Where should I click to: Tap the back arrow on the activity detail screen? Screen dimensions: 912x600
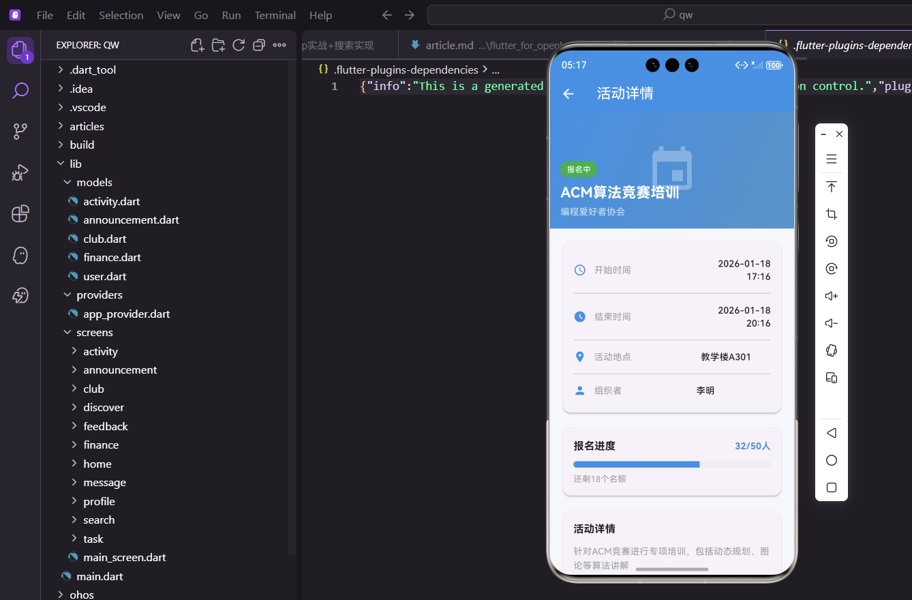click(x=568, y=94)
